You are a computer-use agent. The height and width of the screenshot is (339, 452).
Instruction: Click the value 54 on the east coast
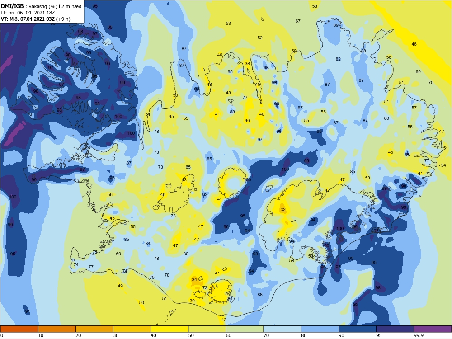point(443,165)
